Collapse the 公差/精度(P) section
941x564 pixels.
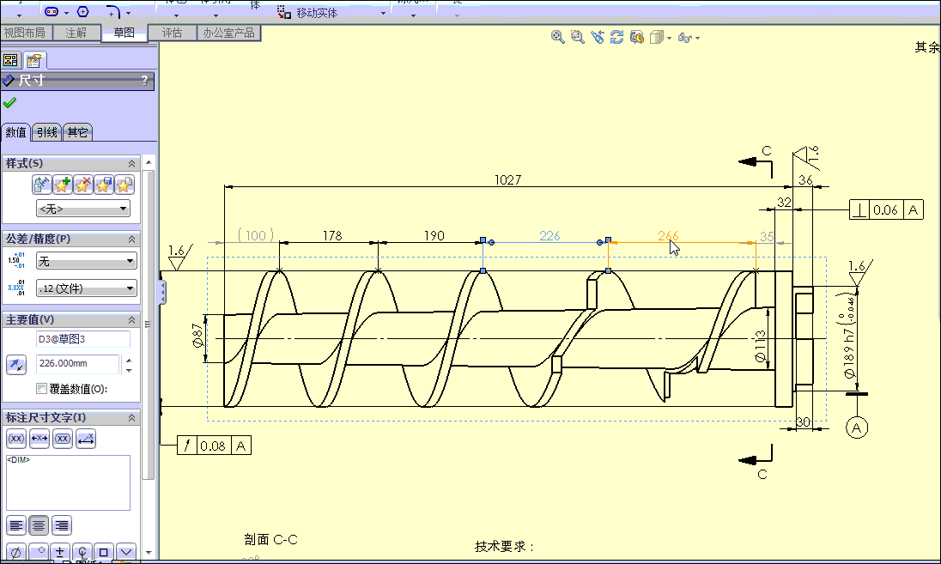pos(131,240)
